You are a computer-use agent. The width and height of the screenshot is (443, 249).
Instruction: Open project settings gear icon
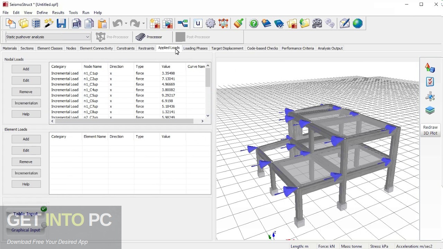coord(210,24)
